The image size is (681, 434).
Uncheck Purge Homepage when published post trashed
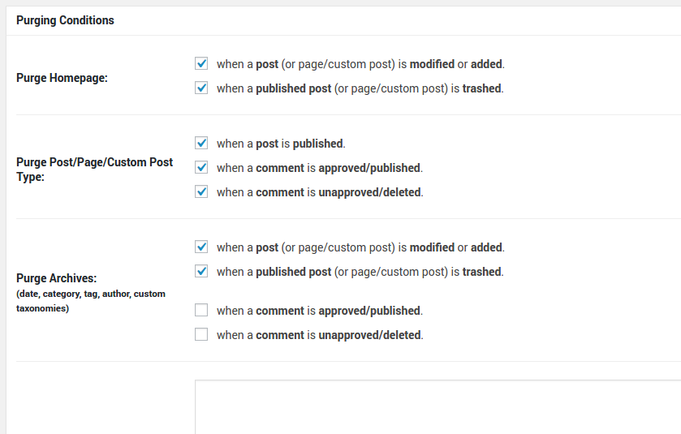tap(201, 88)
